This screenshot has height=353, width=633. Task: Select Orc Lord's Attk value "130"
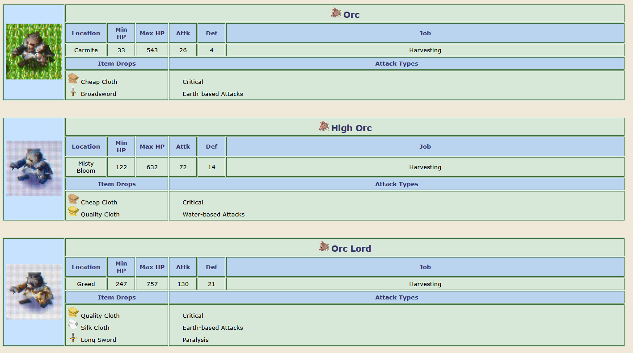click(183, 284)
